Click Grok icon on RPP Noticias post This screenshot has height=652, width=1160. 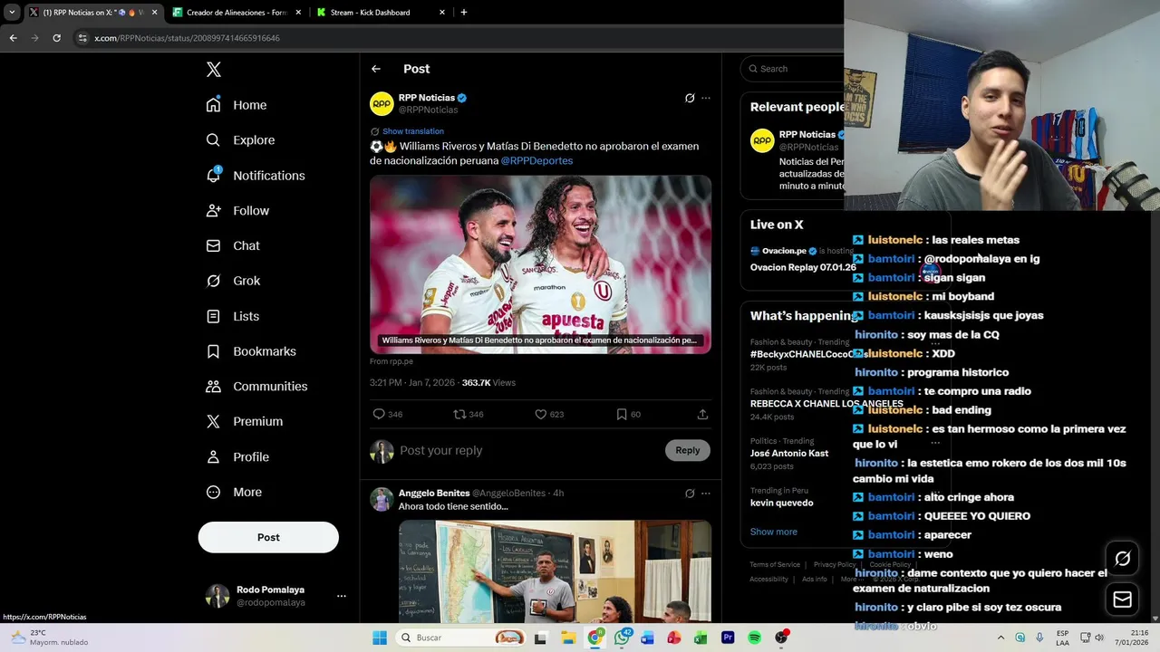point(690,98)
